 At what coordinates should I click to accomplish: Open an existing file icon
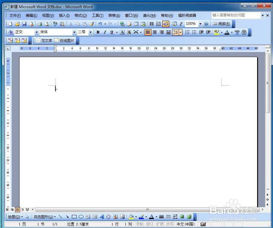click(x=17, y=24)
